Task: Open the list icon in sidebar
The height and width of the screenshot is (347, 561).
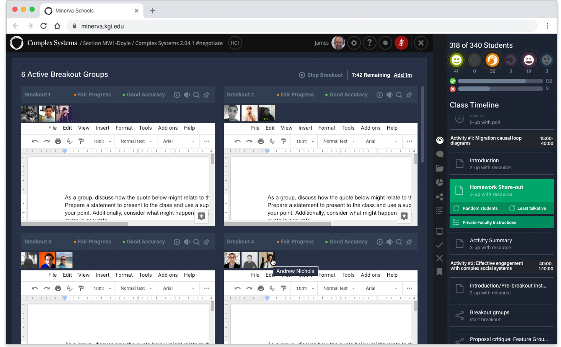Action: click(x=440, y=210)
